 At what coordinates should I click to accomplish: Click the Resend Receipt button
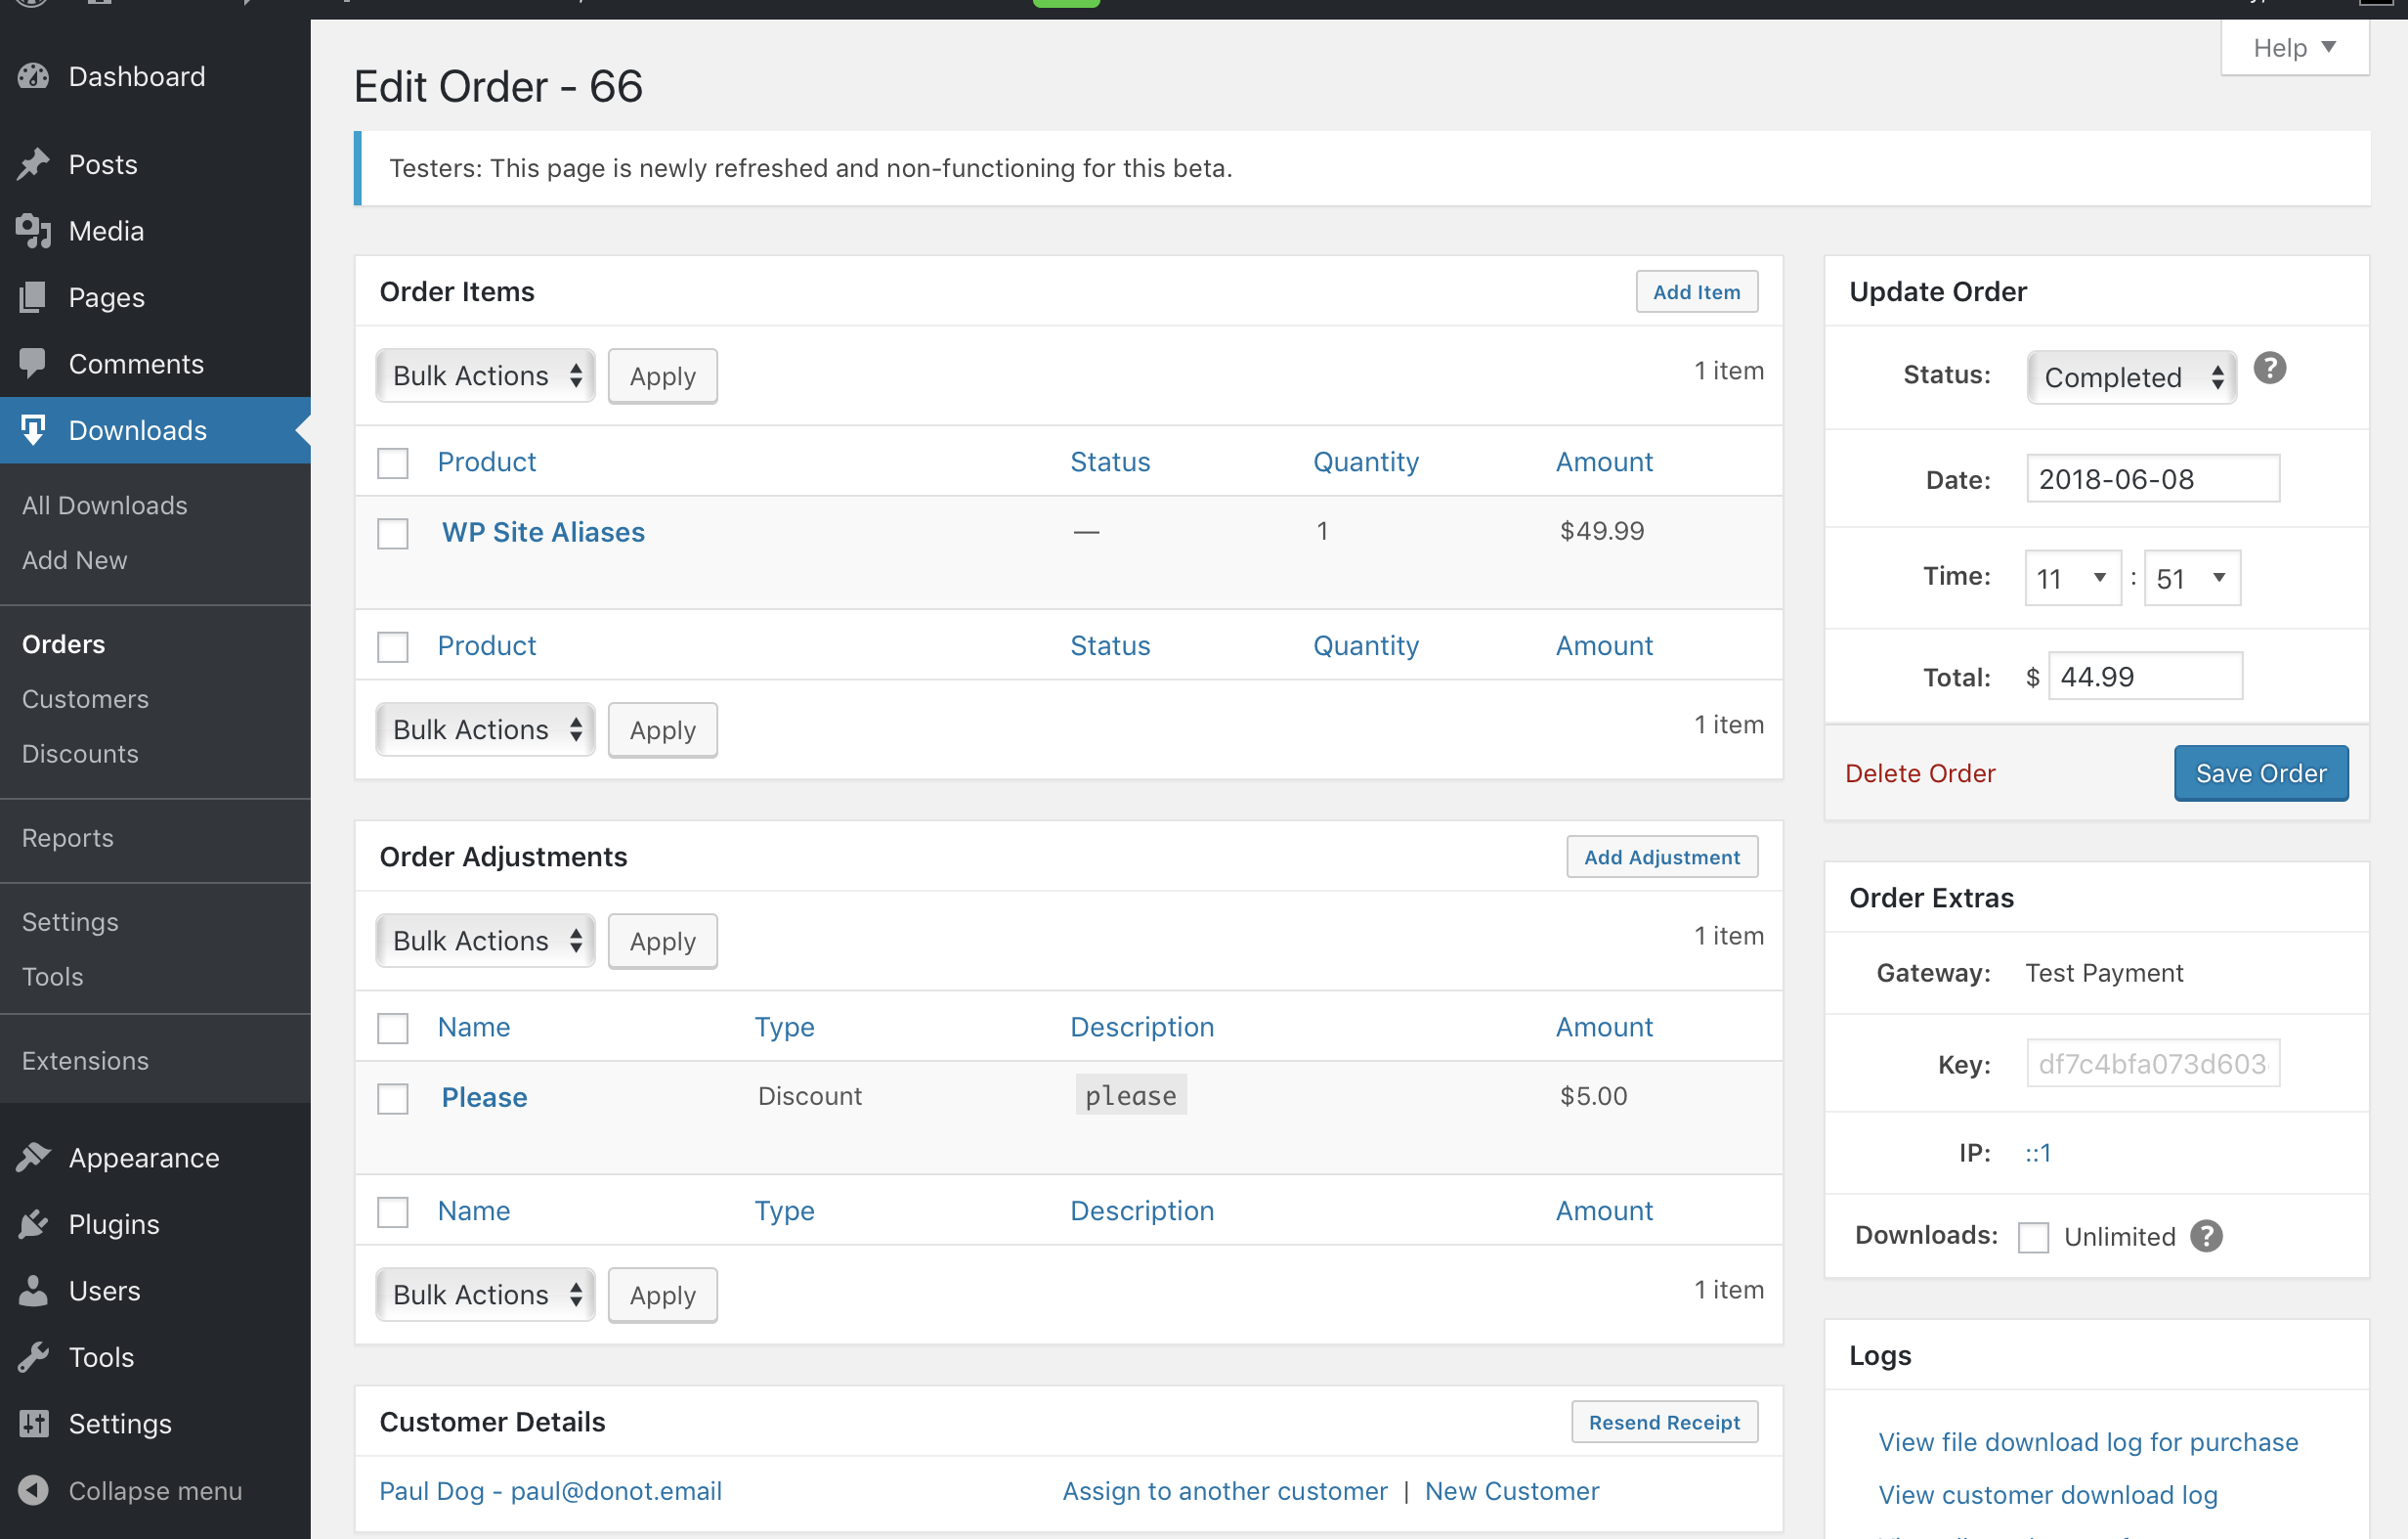tap(1664, 1423)
